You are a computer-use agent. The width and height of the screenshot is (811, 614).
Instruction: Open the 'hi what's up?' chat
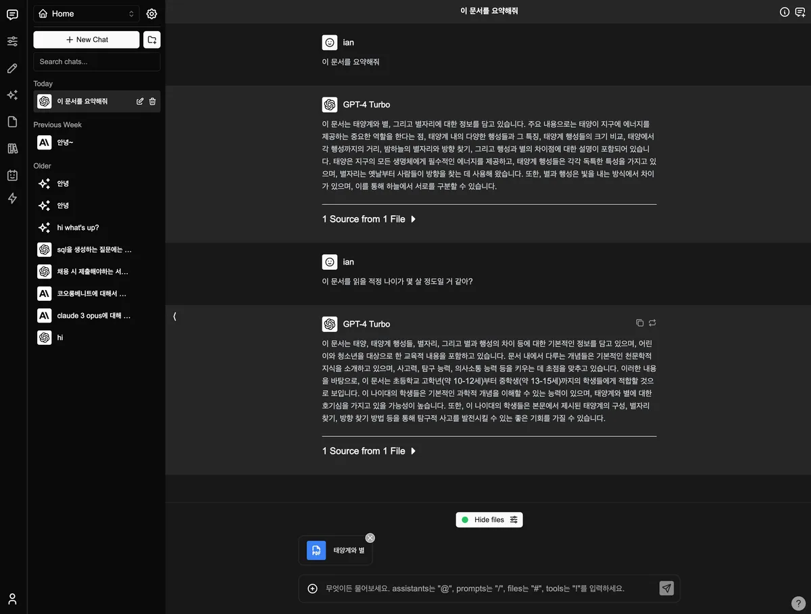tap(78, 228)
